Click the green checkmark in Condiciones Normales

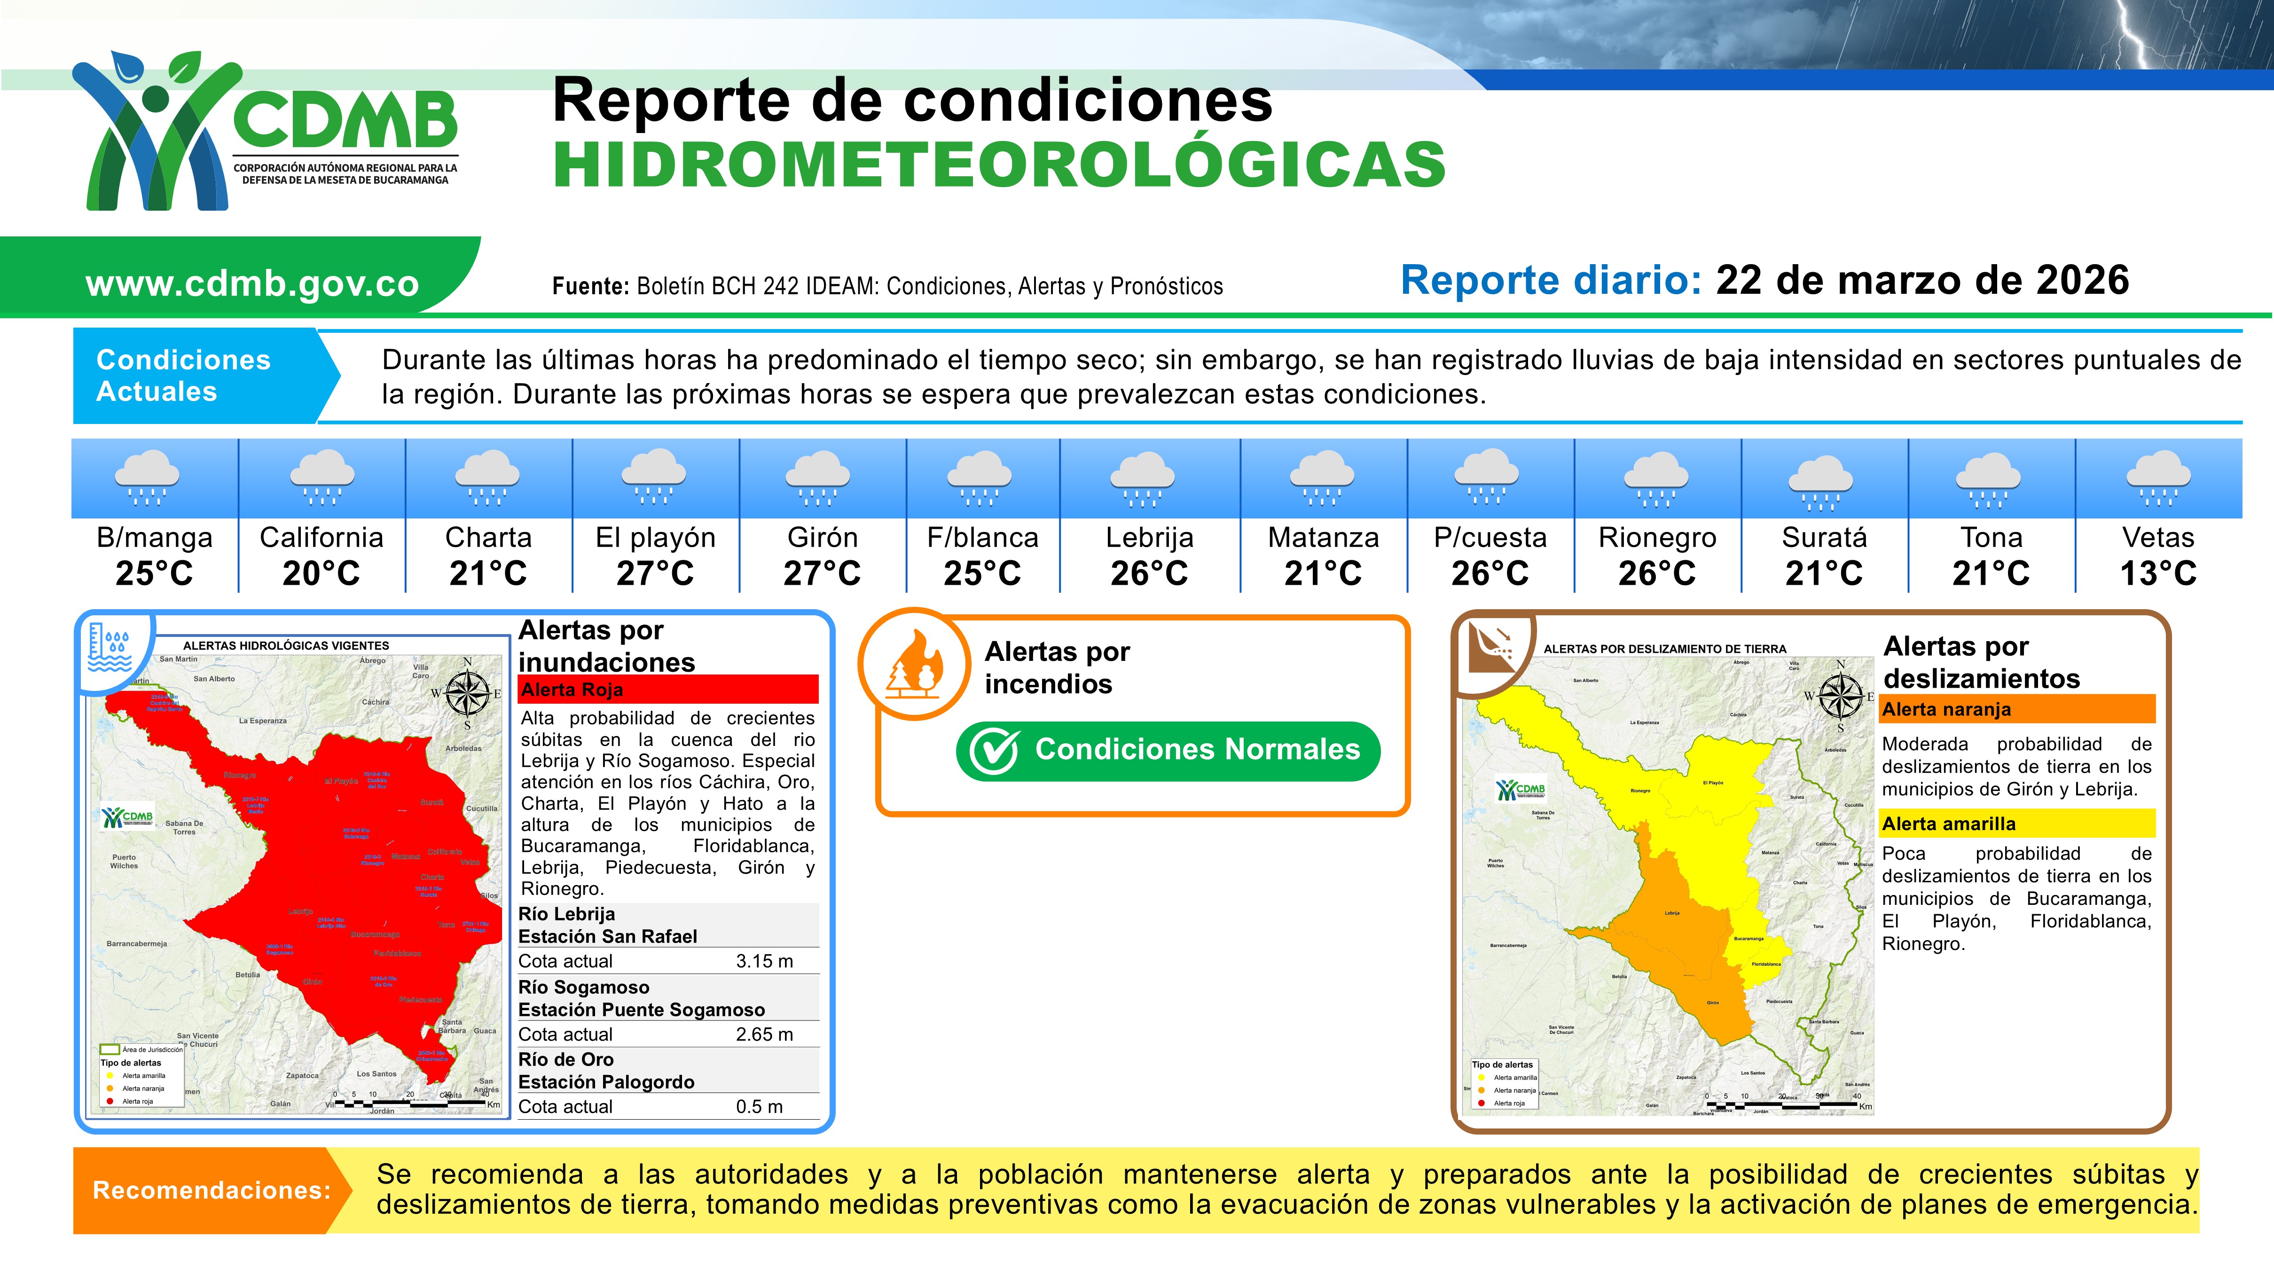pyautogui.click(x=995, y=751)
